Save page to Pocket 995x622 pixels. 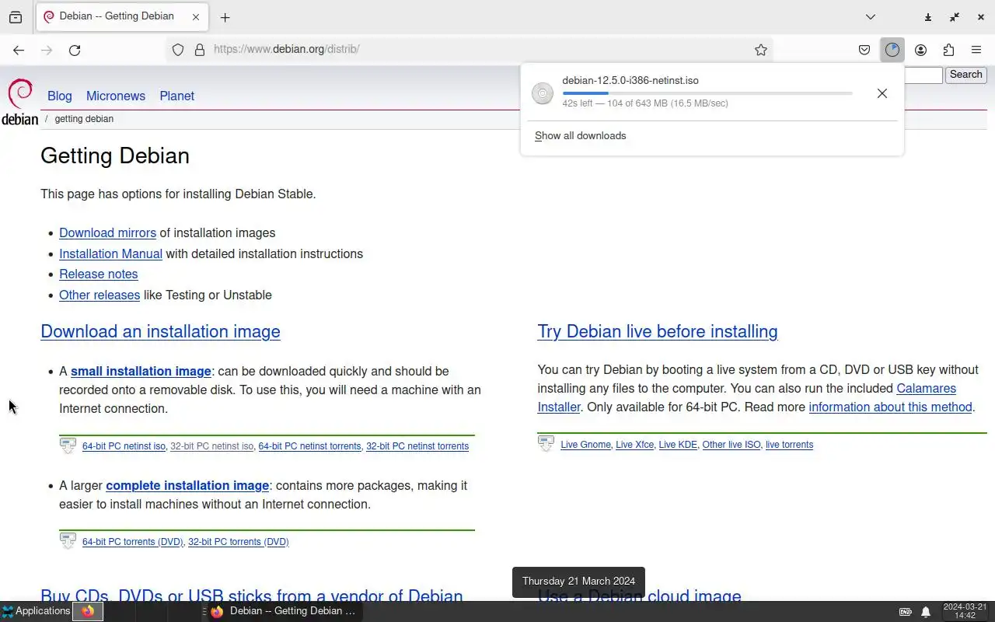point(864,50)
